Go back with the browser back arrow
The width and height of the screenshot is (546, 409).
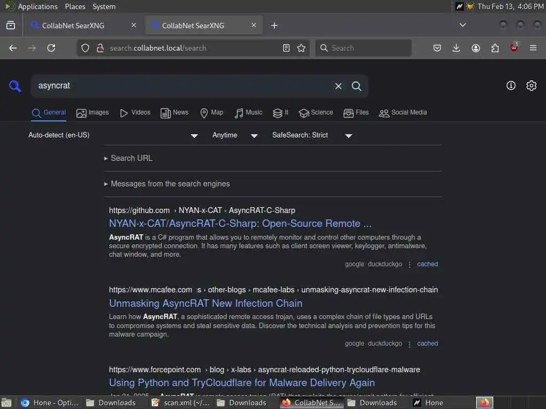(x=13, y=48)
